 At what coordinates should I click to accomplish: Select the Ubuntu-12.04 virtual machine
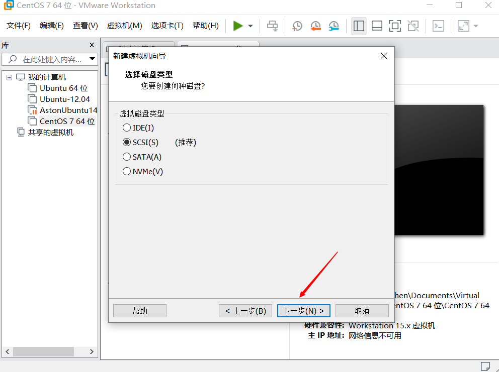[64, 99]
